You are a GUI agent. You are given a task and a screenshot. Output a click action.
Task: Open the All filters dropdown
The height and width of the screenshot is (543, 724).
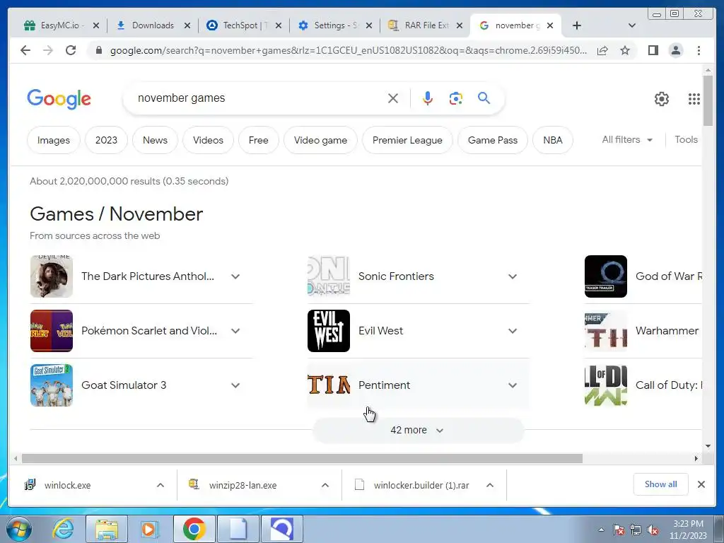pos(627,139)
